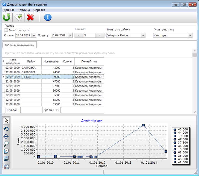Enable the 'Фильтр по дате' checkbox
The height and width of the screenshot is (176, 199).
[x=6, y=30]
